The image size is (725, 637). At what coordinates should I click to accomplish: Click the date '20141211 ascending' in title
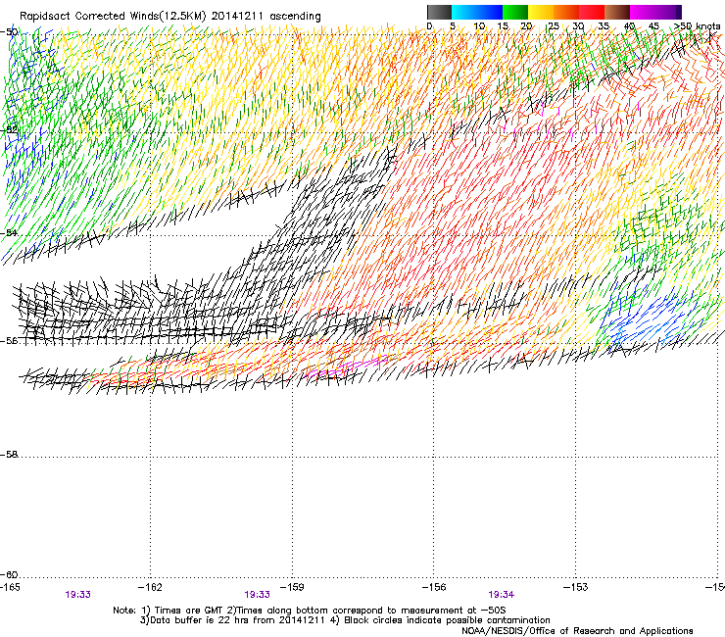pyautogui.click(x=266, y=16)
